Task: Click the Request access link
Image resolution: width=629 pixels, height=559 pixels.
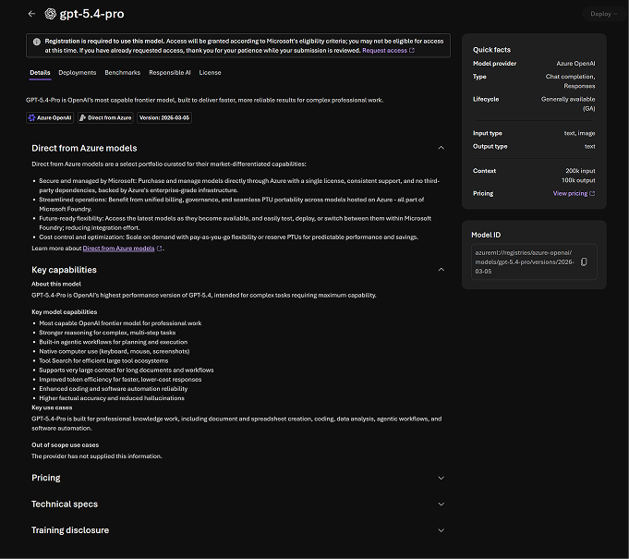Action: click(x=387, y=51)
